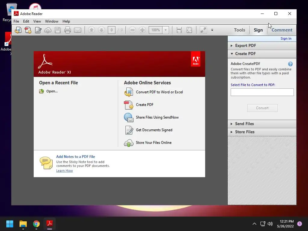Open the Help menu

point(66,21)
